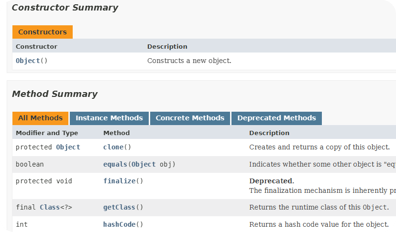This screenshot has width=396, height=232.
Task: Jump to the getClass() method details
Action: (x=119, y=207)
